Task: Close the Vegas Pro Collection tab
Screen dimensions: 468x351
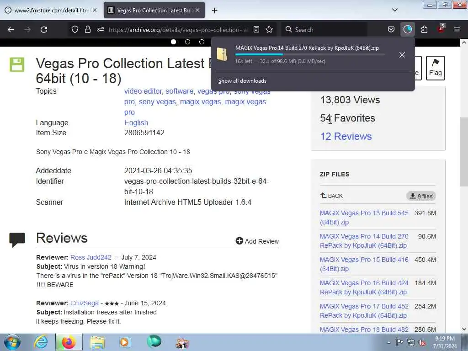Action: pos(197,10)
